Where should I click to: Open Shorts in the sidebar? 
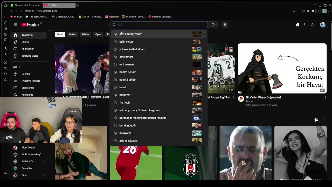tap(29, 42)
